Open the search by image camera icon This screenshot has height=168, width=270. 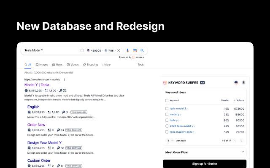pos(135,50)
